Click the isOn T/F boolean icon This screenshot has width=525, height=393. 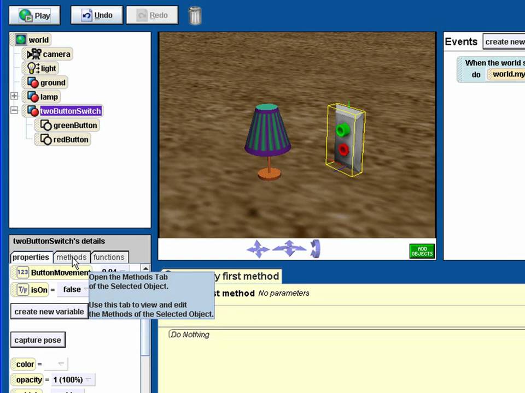coord(23,289)
